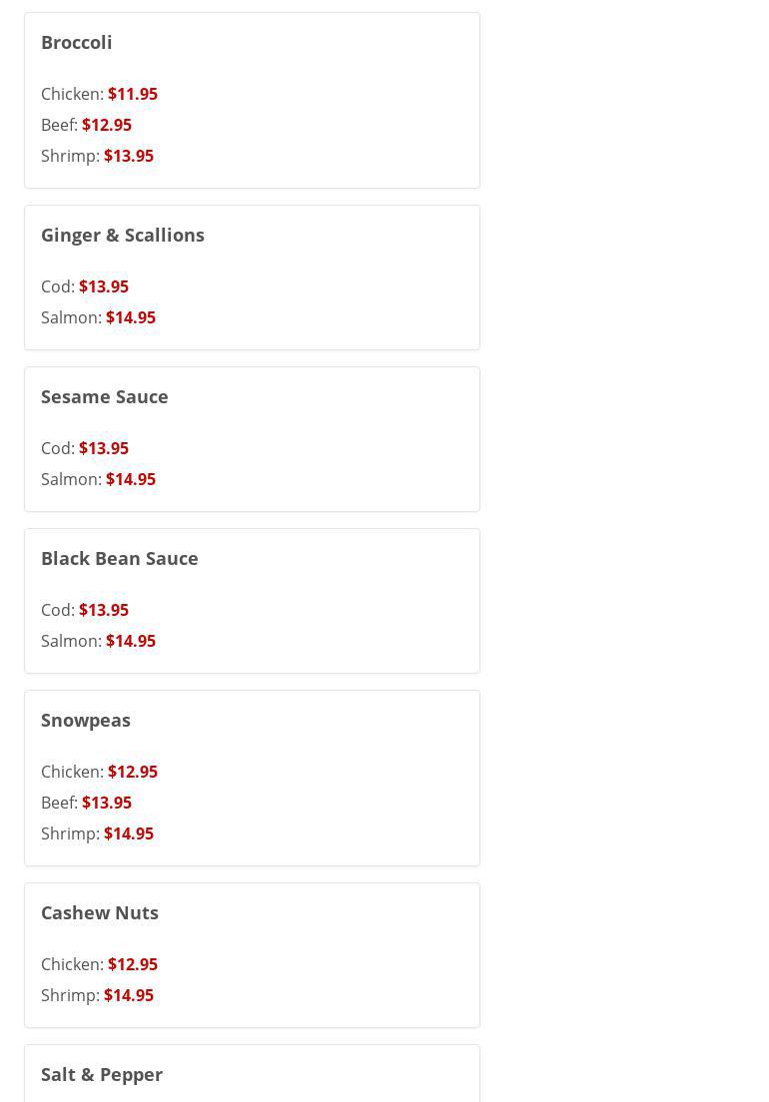Pick Sesame Sauce Salmon at $14.95

(x=98, y=479)
